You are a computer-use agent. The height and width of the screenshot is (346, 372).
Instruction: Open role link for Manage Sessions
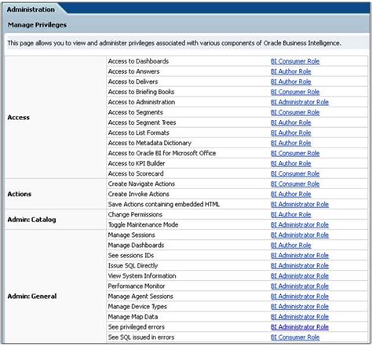pyautogui.click(x=300, y=235)
